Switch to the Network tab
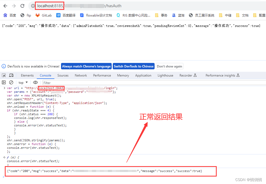 pyautogui.click(x=81, y=75)
